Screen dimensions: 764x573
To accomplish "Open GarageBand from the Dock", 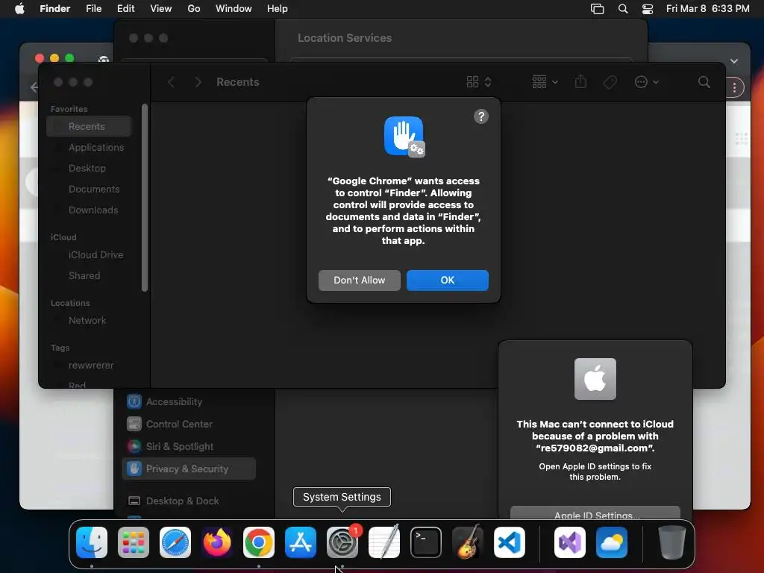I will pos(468,542).
